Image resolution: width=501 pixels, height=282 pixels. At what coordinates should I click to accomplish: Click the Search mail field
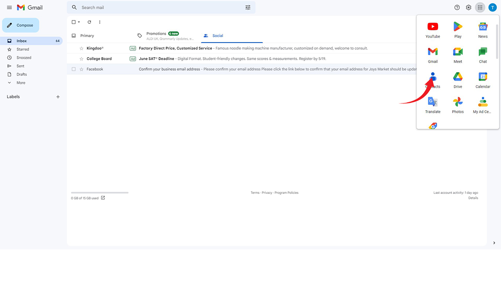click(161, 8)
